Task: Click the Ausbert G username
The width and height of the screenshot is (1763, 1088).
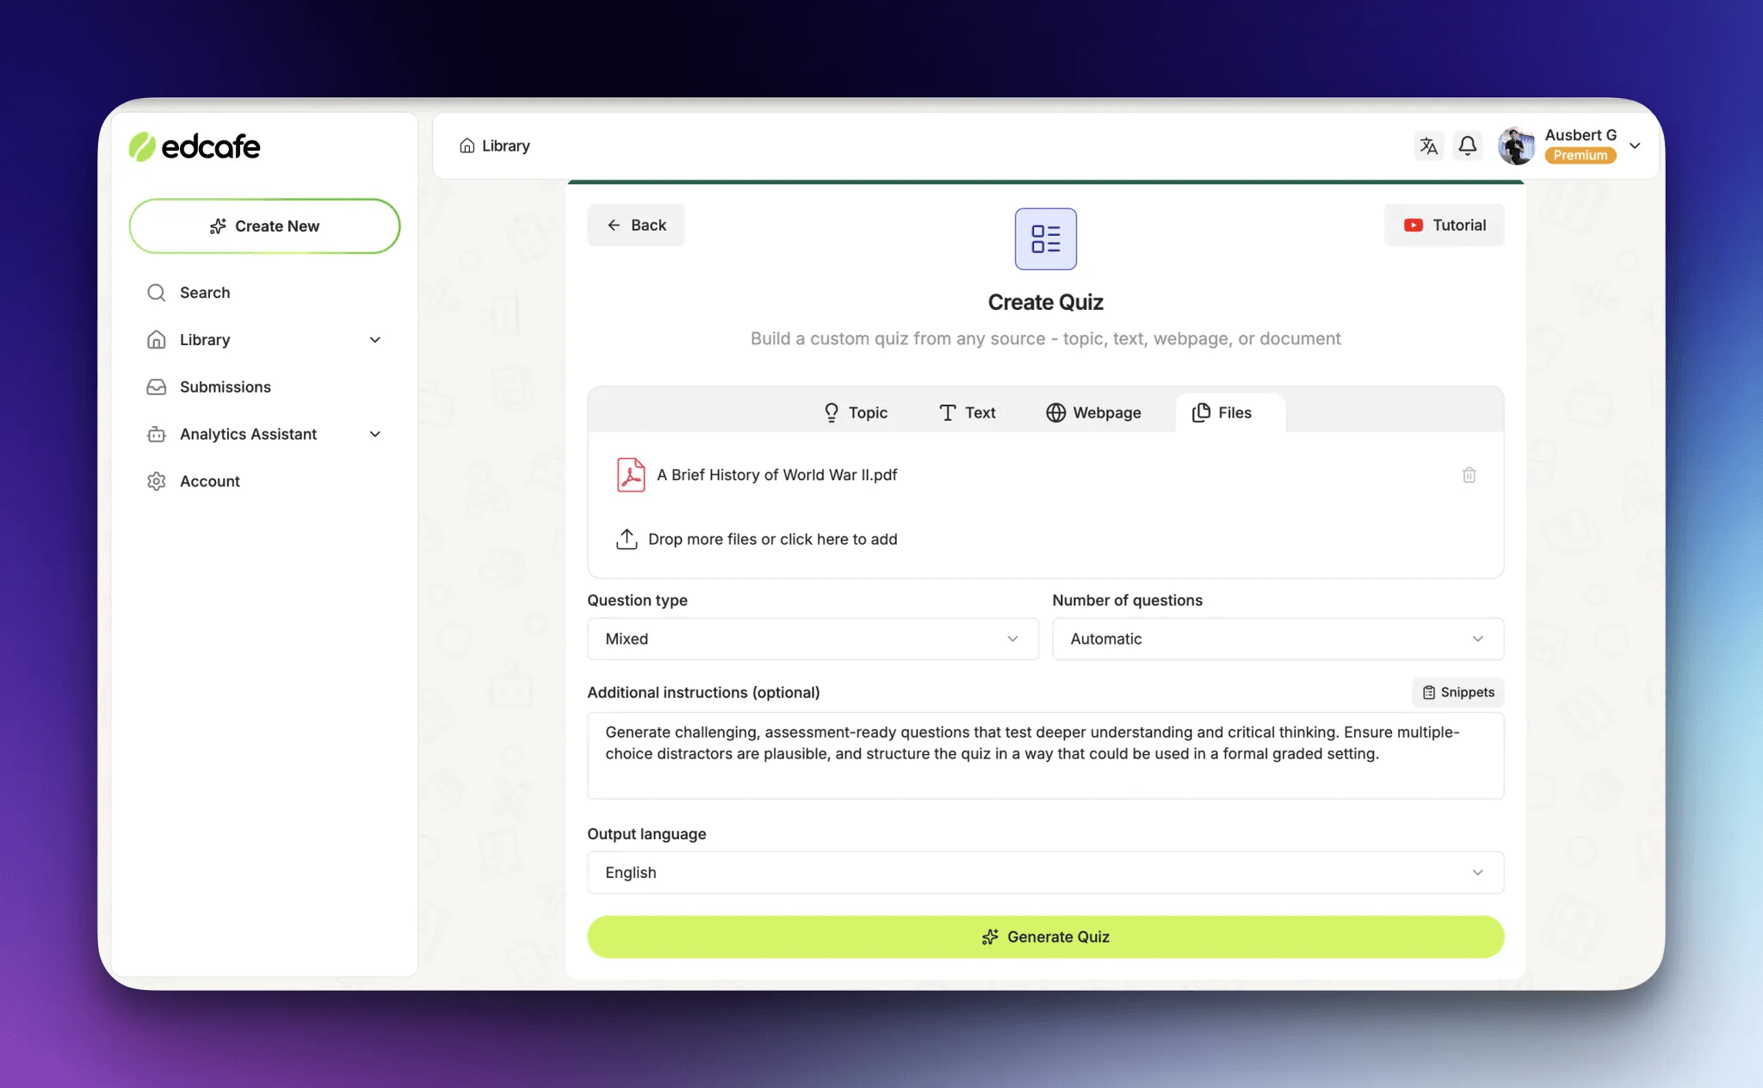Action: 1581,135
